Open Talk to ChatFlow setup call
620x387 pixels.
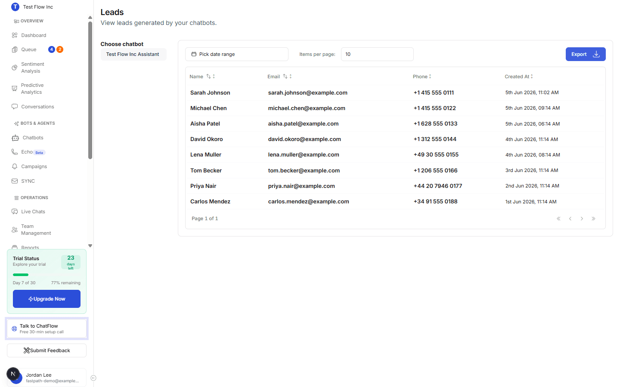coord(46,329)
